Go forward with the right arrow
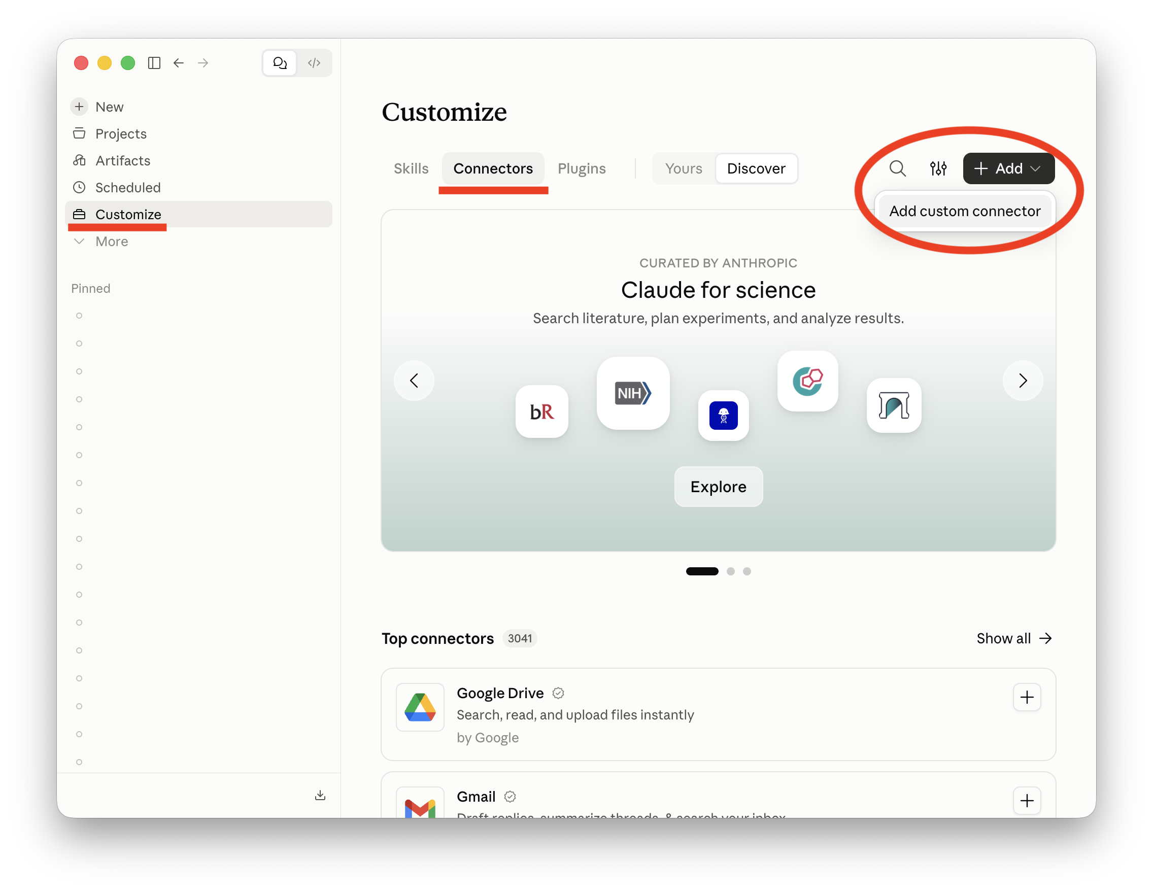1153x893 pixels. [204, 63]
